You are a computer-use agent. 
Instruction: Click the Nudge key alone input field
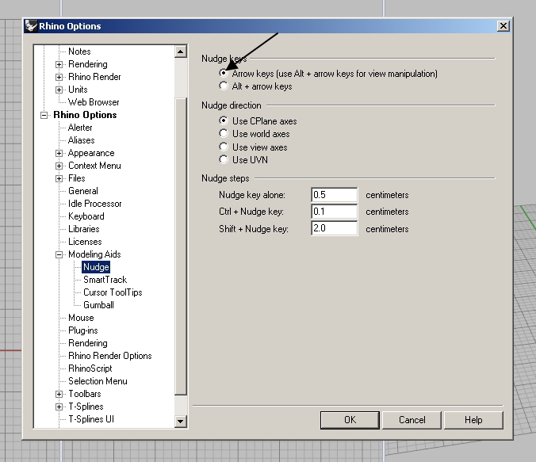(x=335, y=195)
